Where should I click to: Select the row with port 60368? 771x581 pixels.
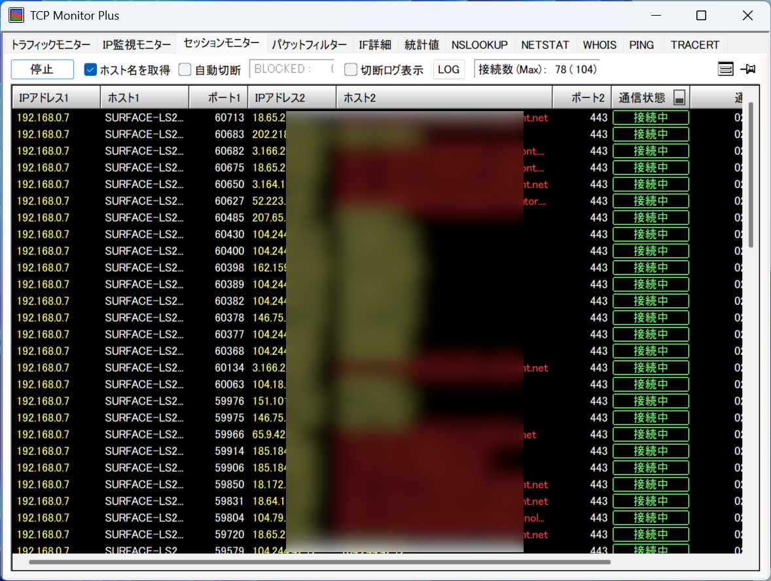point(377,352)
